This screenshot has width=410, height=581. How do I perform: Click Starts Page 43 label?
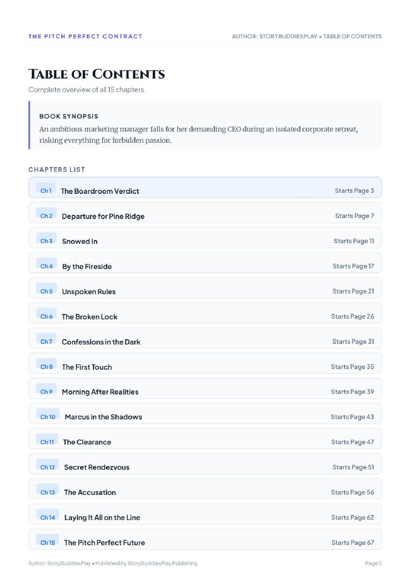(352, 417)
